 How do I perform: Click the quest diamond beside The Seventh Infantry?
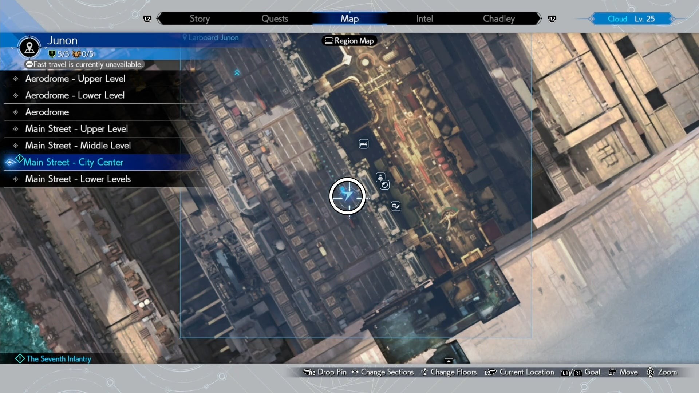coord(20,359)
